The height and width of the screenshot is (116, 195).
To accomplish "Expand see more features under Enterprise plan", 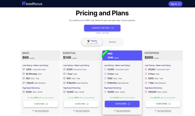I will pos(164,111).
